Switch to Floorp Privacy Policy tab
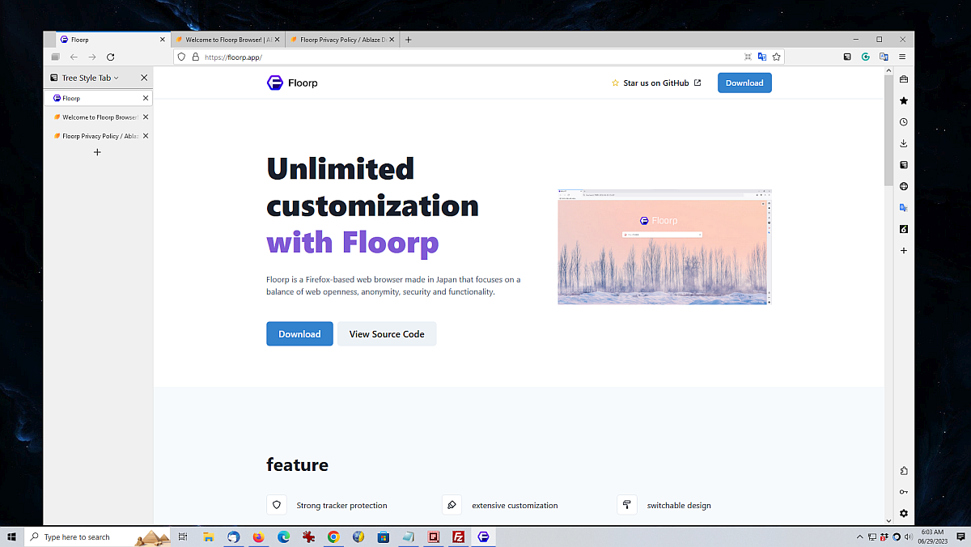Screen dimensions: 971x547 click(343, 40)
